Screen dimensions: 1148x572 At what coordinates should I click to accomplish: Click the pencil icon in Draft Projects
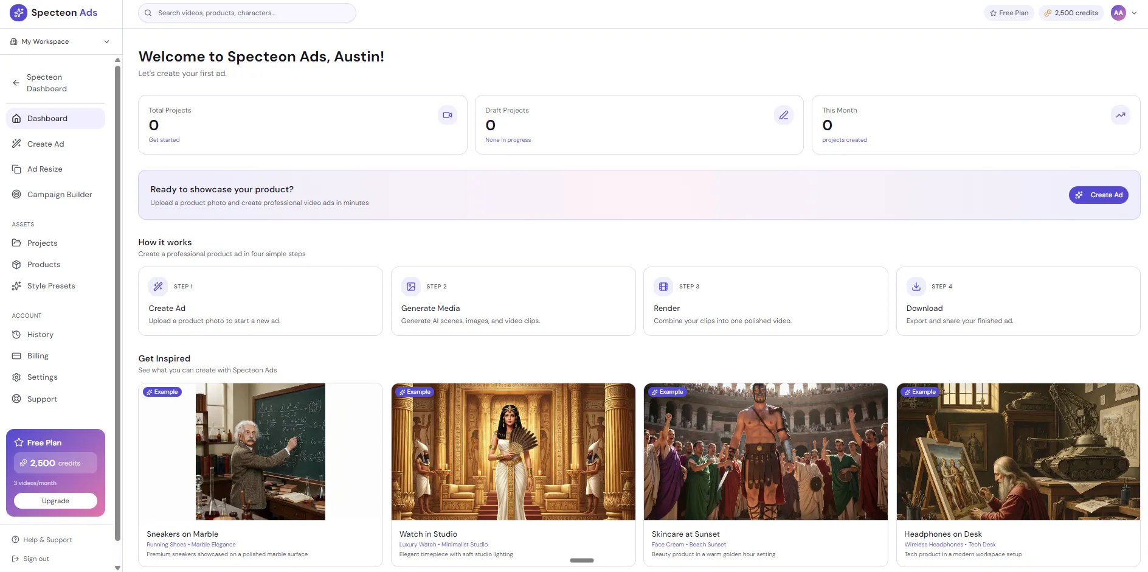784,115
